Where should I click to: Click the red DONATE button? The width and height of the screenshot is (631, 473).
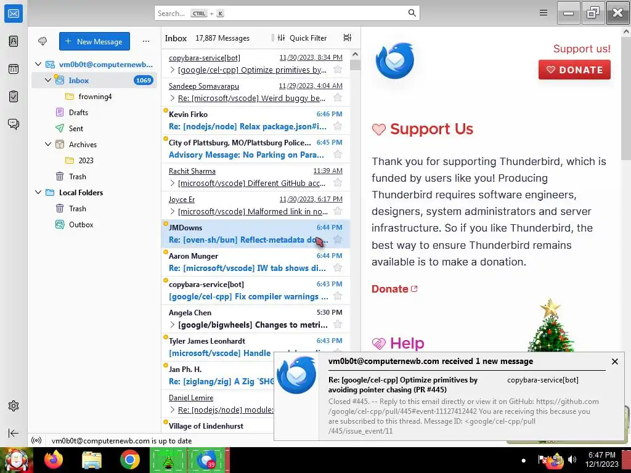tap(574, 70)
